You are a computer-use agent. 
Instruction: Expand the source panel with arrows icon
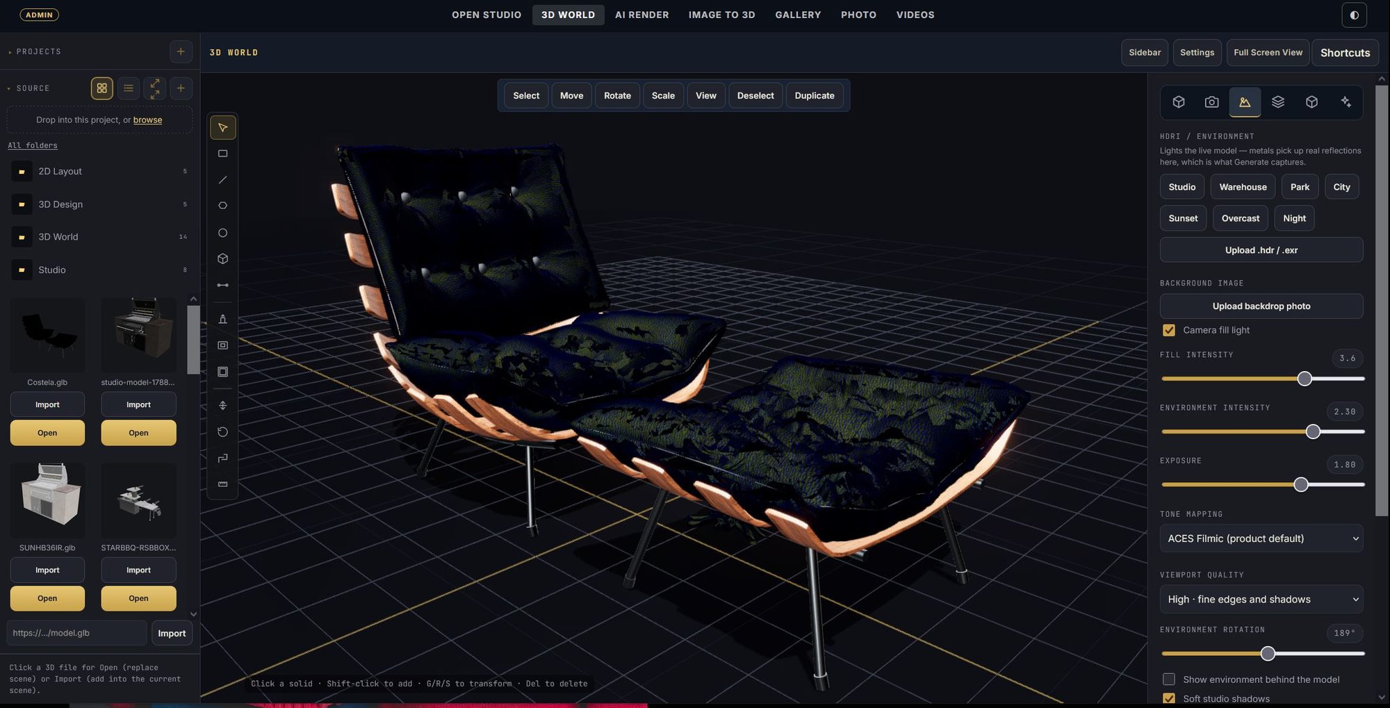[x=155, y=88]
